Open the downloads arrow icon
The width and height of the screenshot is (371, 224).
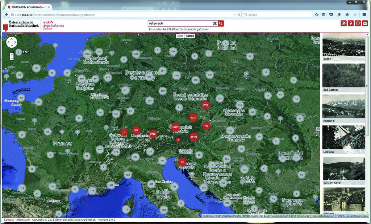339,15
